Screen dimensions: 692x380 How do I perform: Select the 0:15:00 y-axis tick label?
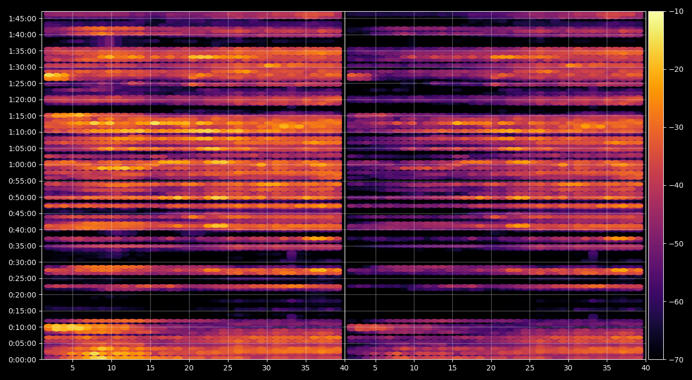[x=22, y=311]
